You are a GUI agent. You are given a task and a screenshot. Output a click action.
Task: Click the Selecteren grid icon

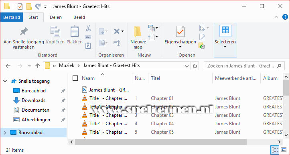click(x=225, y=31)
